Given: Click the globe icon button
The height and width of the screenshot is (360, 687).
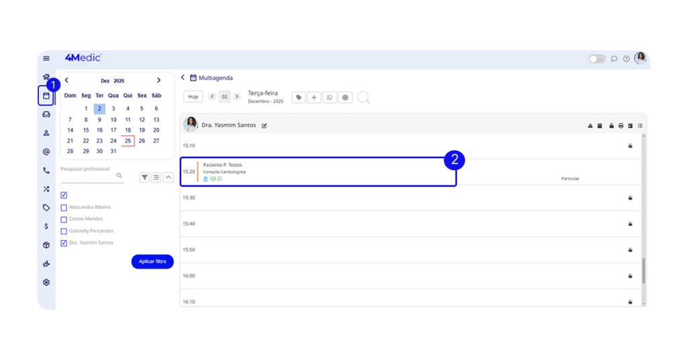Looking at the screenshot, I should click(x=345, y=97).
